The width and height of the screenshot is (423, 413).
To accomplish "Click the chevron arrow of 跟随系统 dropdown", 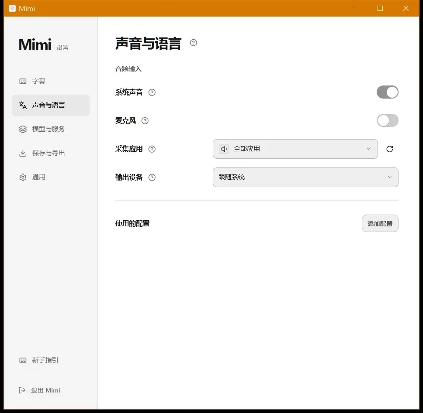I will coord(389,177).
